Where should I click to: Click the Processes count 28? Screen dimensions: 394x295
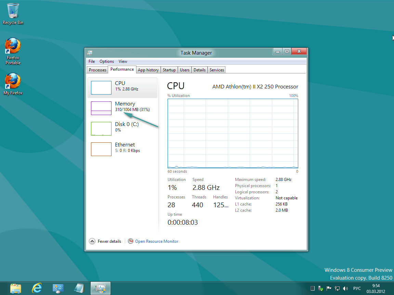tap(171, 205)
